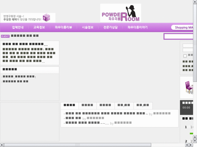197x147 pixels.
Task: Open 파우더룸리뷰 menu
Action: pos(63,27)
